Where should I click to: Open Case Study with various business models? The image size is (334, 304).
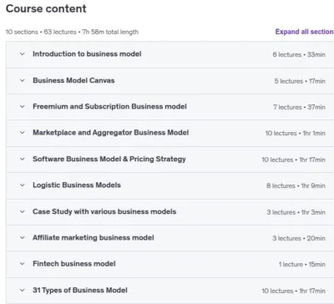[x=104, y=211]
